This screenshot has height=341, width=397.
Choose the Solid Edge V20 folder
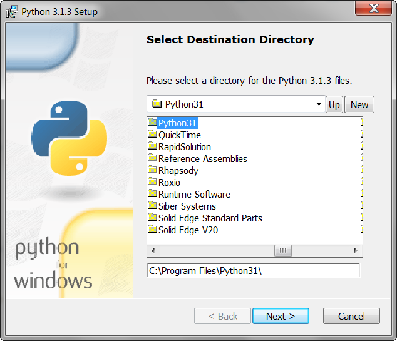[188, 230]
